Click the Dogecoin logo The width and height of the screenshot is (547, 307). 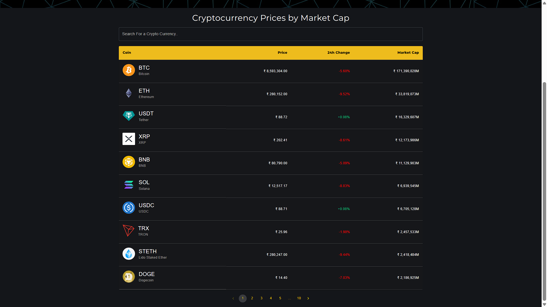pyautogui.click(x=128, y=277)
